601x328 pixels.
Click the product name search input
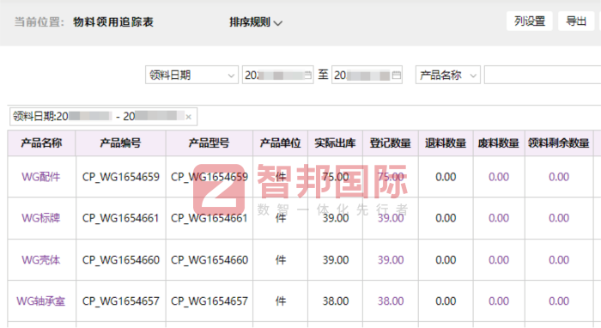tap(543, 75)
